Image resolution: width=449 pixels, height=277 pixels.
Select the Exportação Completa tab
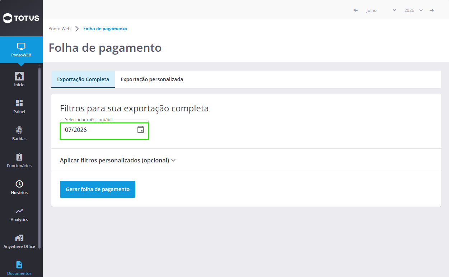point(83,79)
